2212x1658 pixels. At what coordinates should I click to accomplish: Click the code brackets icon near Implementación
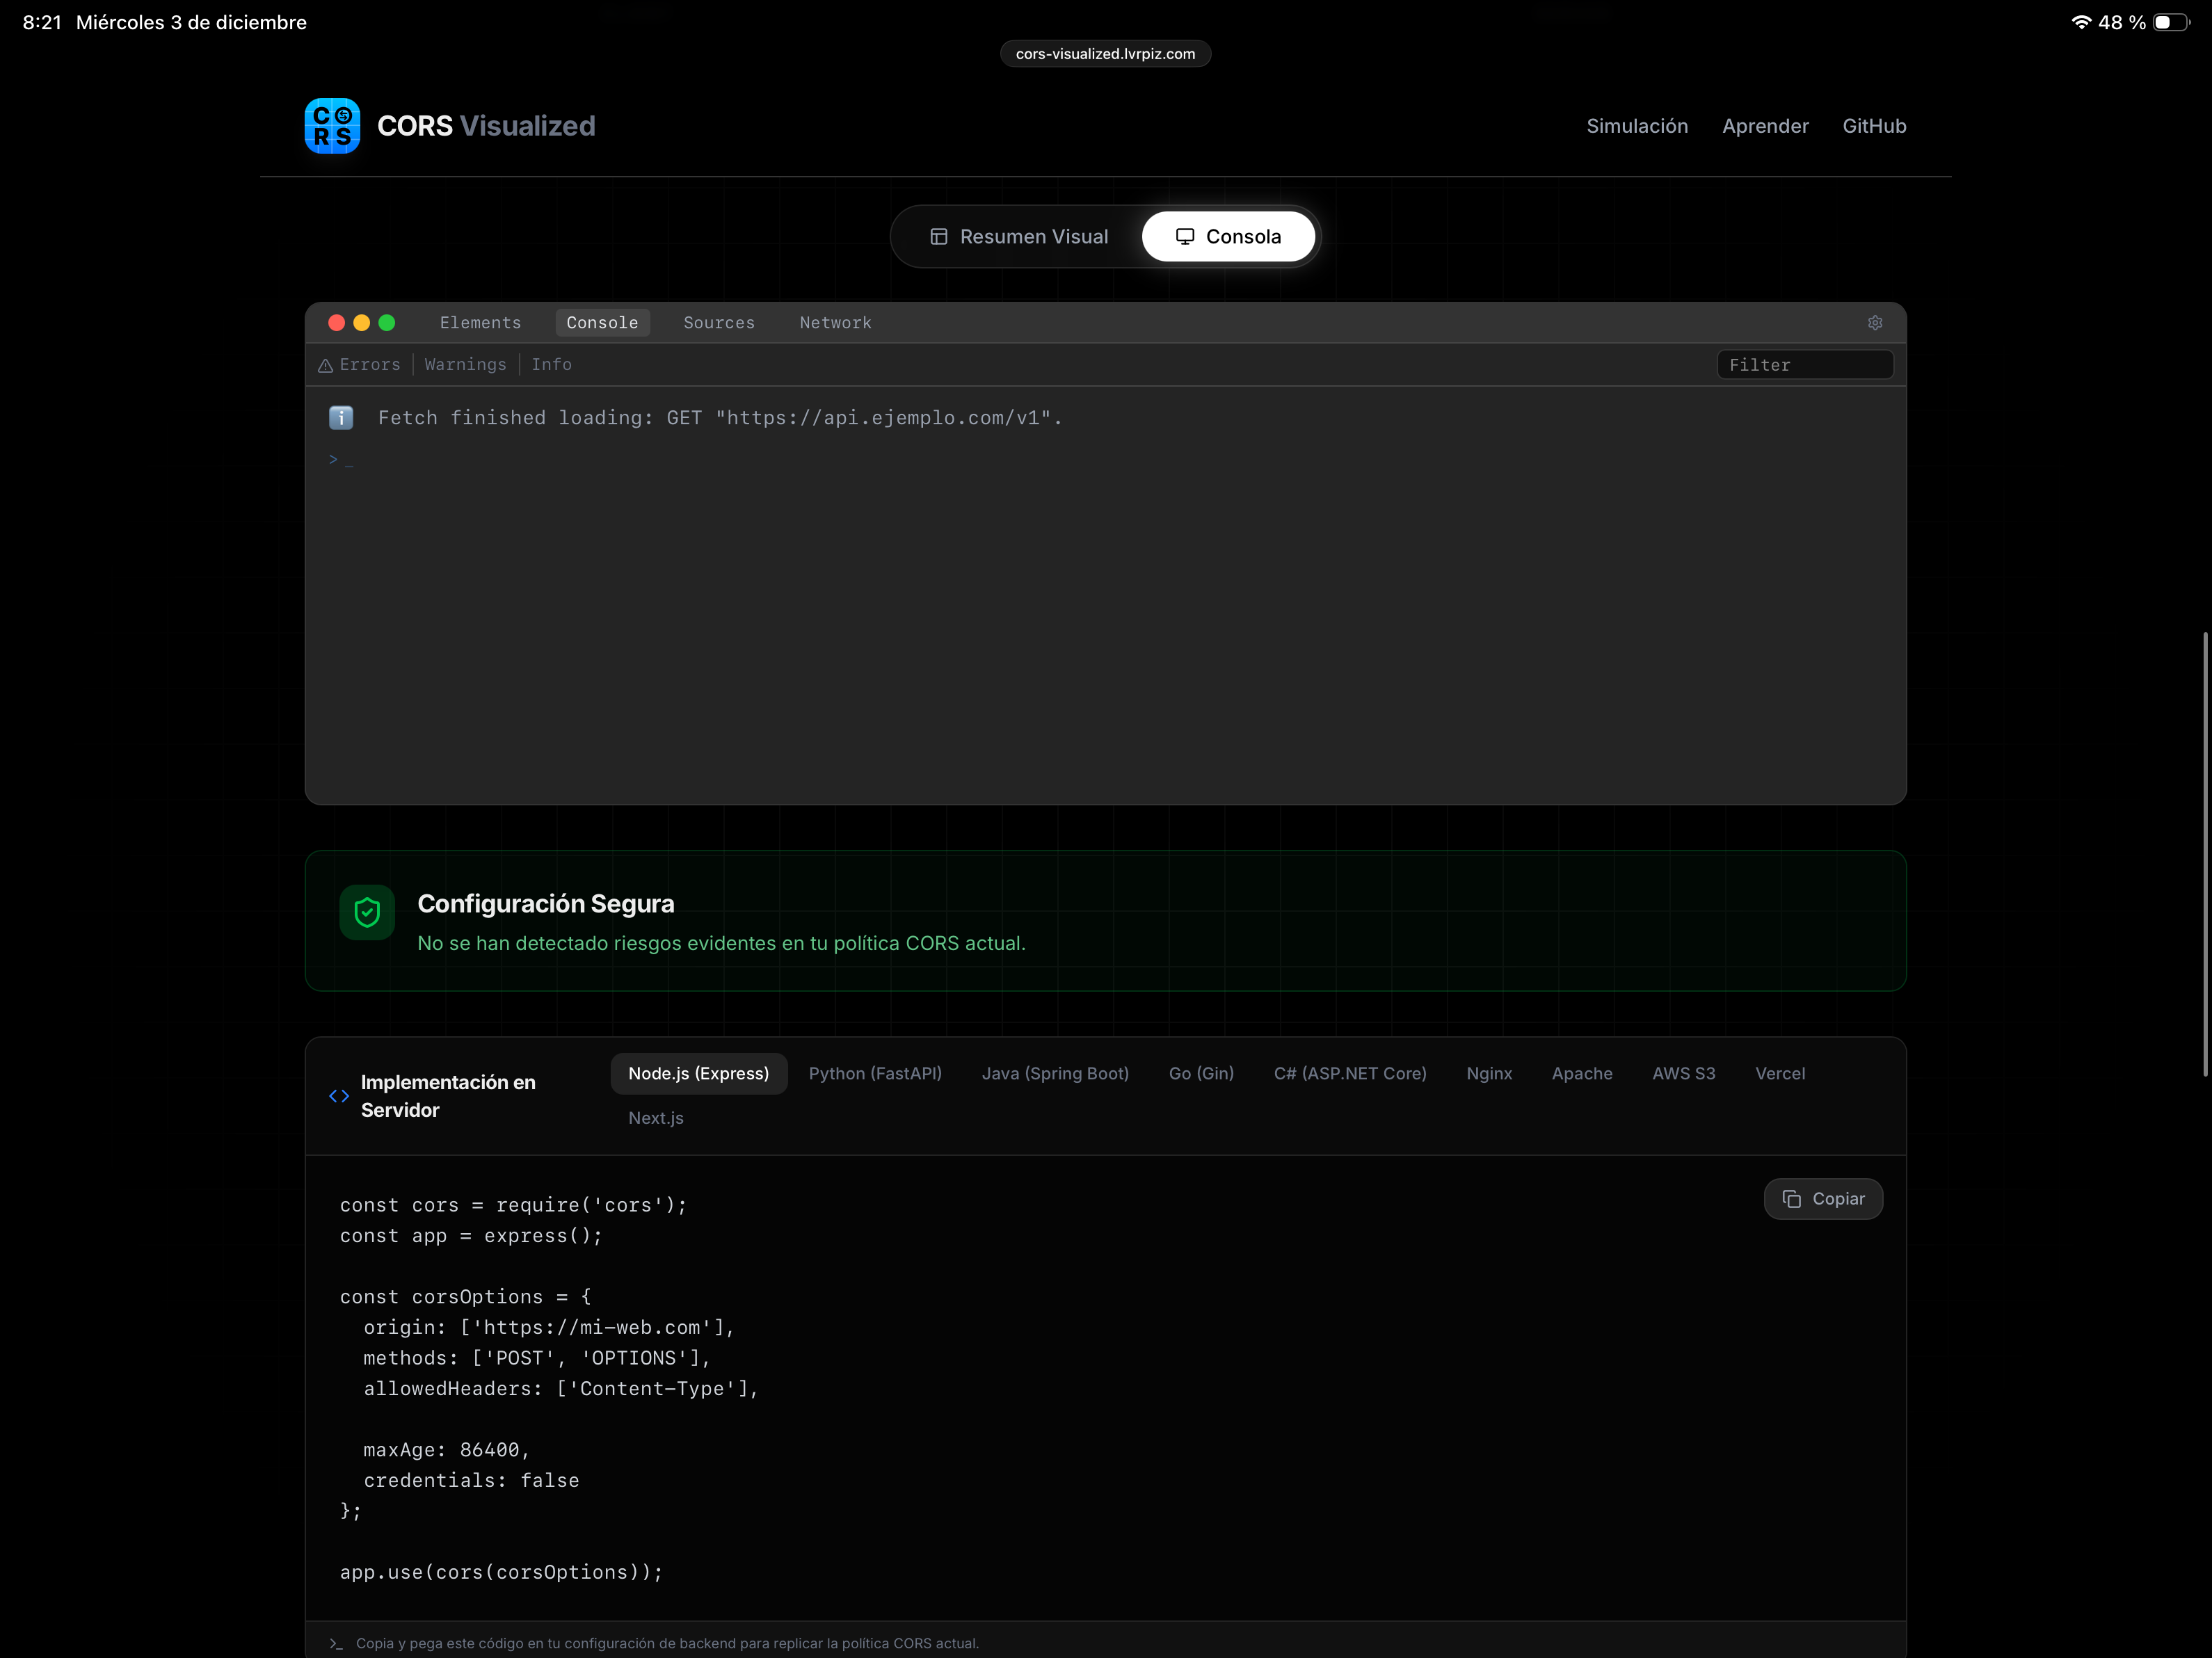pos(339,1096)
